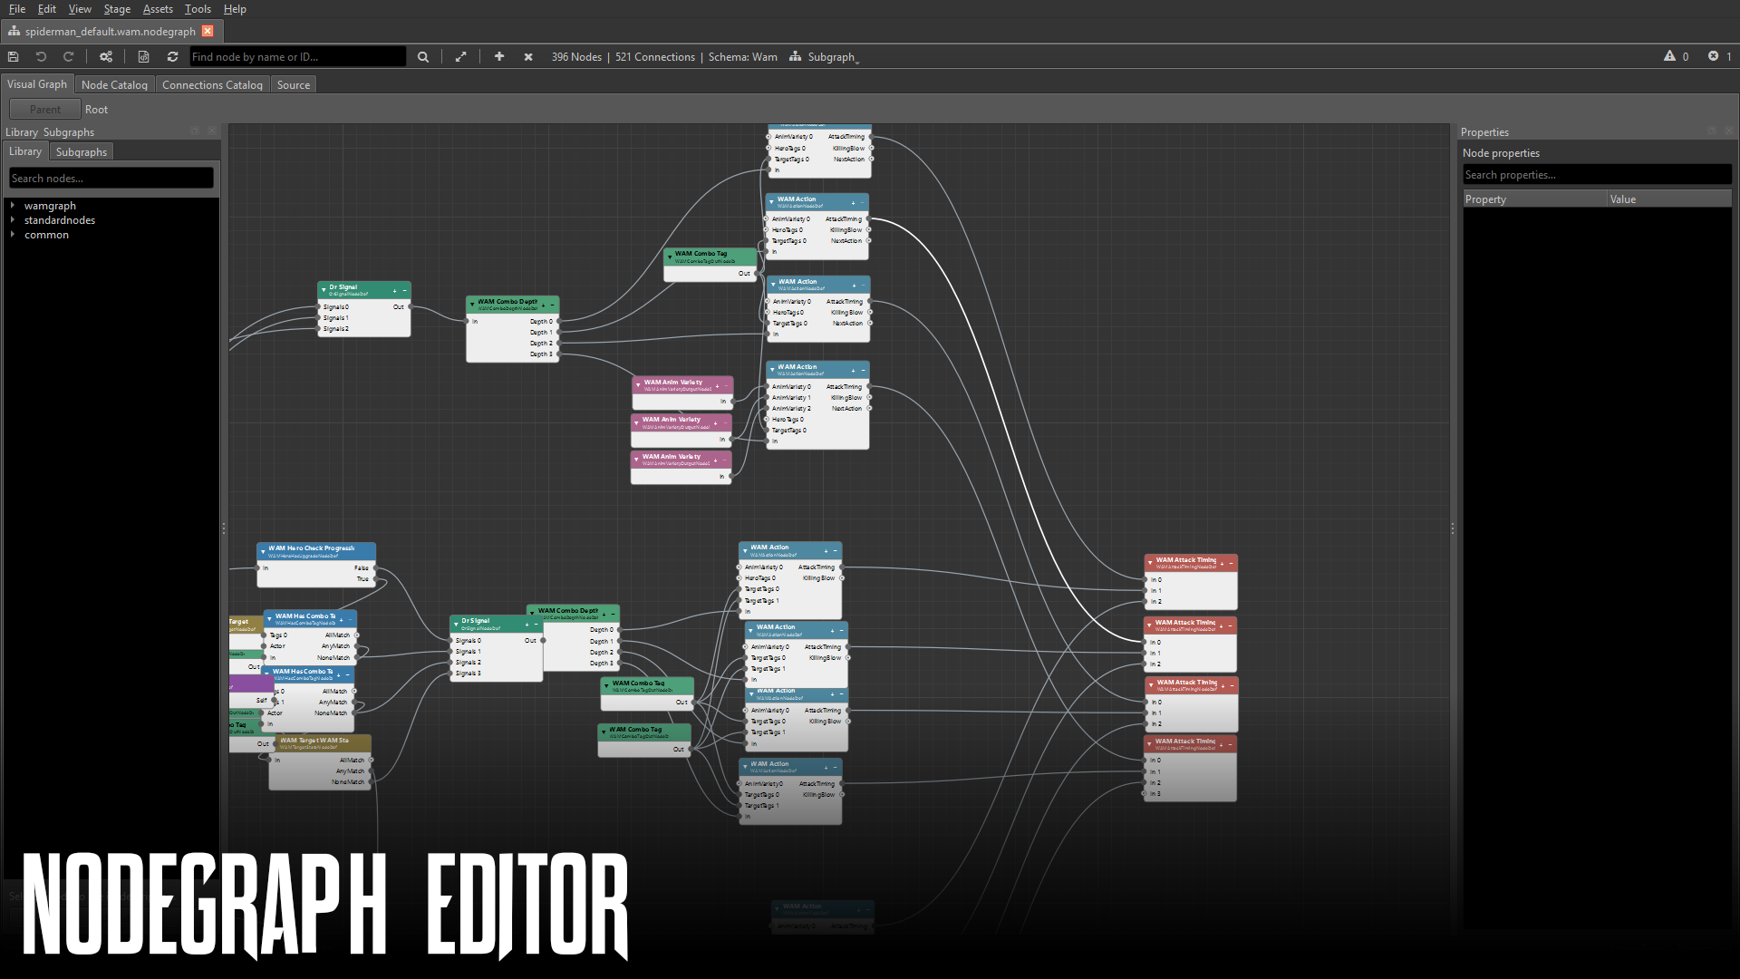
Task: Click the X delete icon in toolbar
Action: [x=528, y=57]
